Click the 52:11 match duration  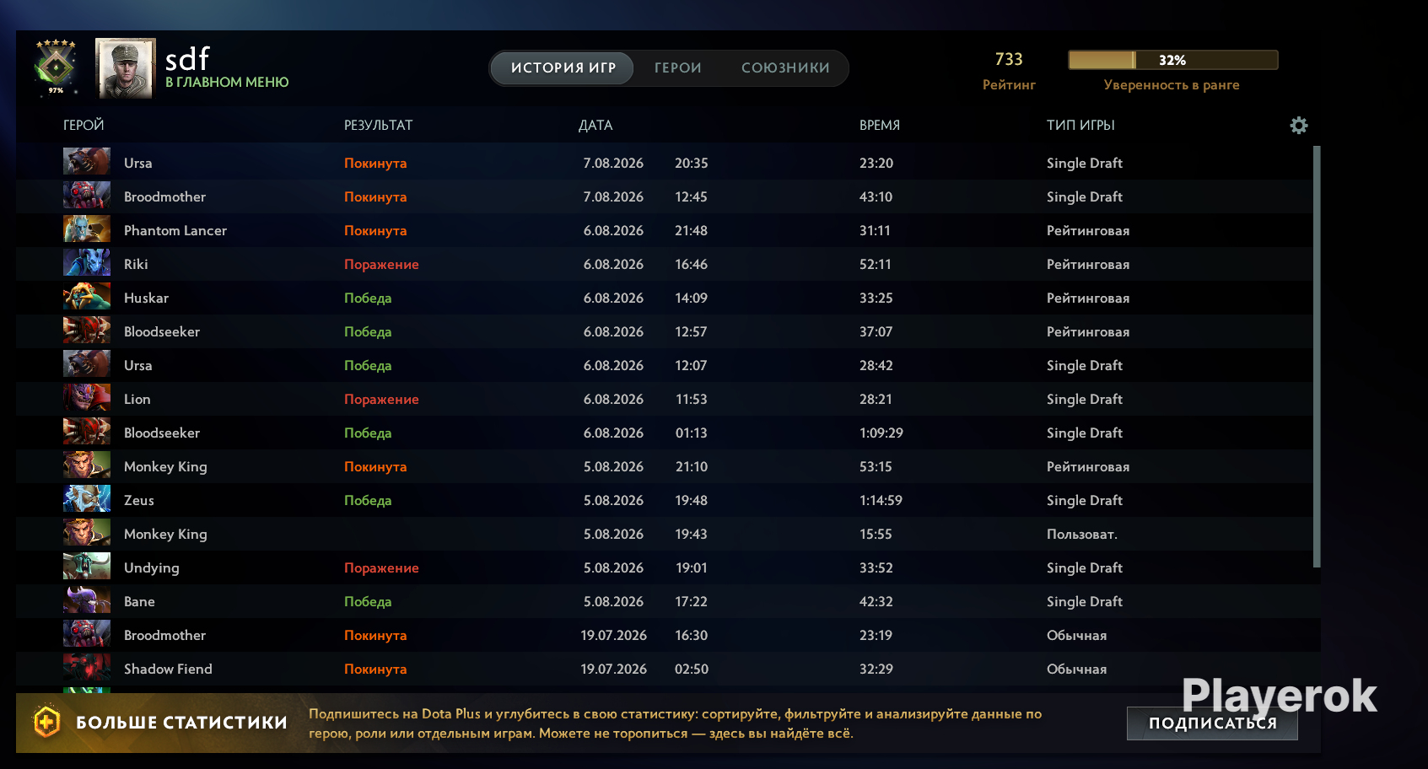click(876, 264)
